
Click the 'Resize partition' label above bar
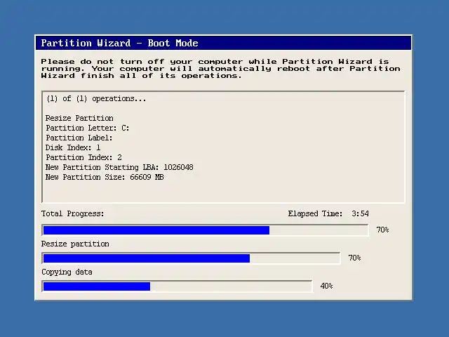coord(75,244)
